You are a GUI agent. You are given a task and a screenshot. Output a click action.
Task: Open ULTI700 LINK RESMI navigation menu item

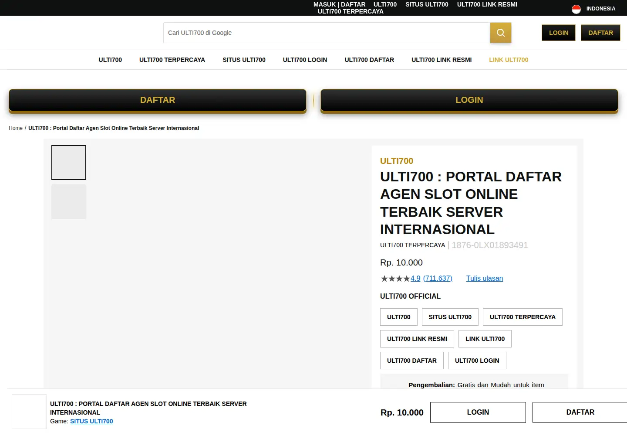tap(442, 60)
